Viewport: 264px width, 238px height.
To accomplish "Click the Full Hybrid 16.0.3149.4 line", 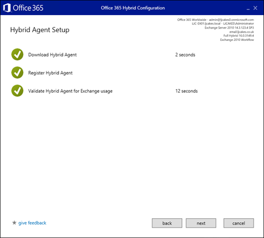I will [238, 36].
